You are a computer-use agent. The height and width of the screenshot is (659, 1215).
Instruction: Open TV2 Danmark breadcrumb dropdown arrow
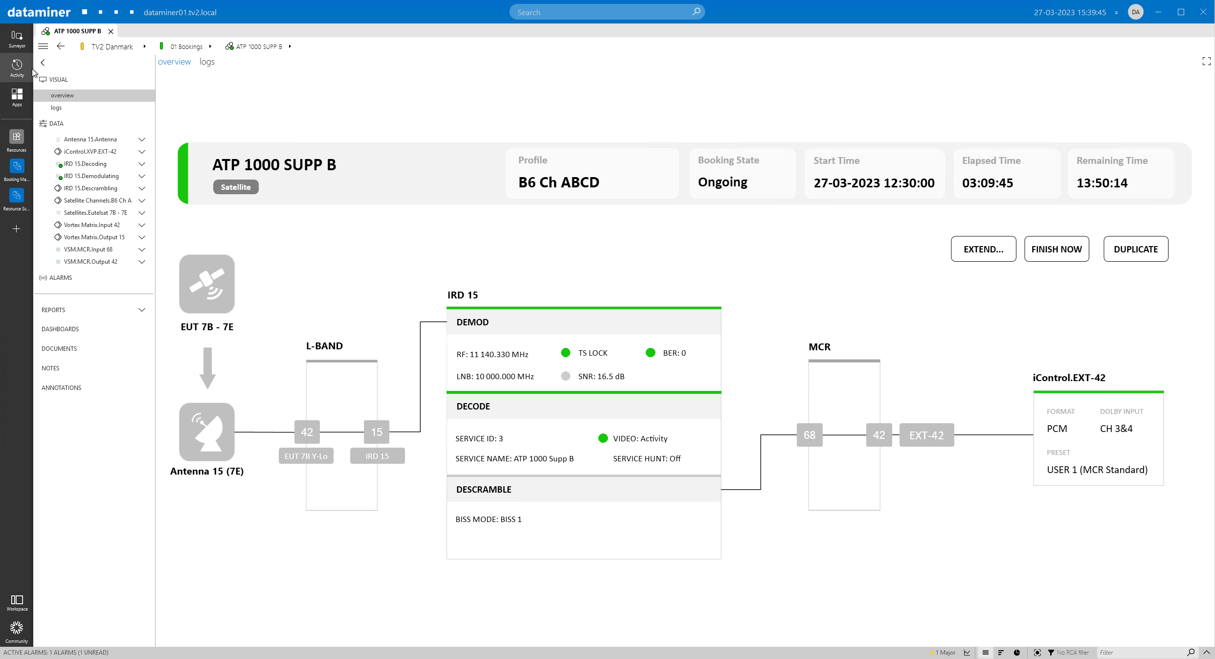pyautogui.click(x=144, y=46)
